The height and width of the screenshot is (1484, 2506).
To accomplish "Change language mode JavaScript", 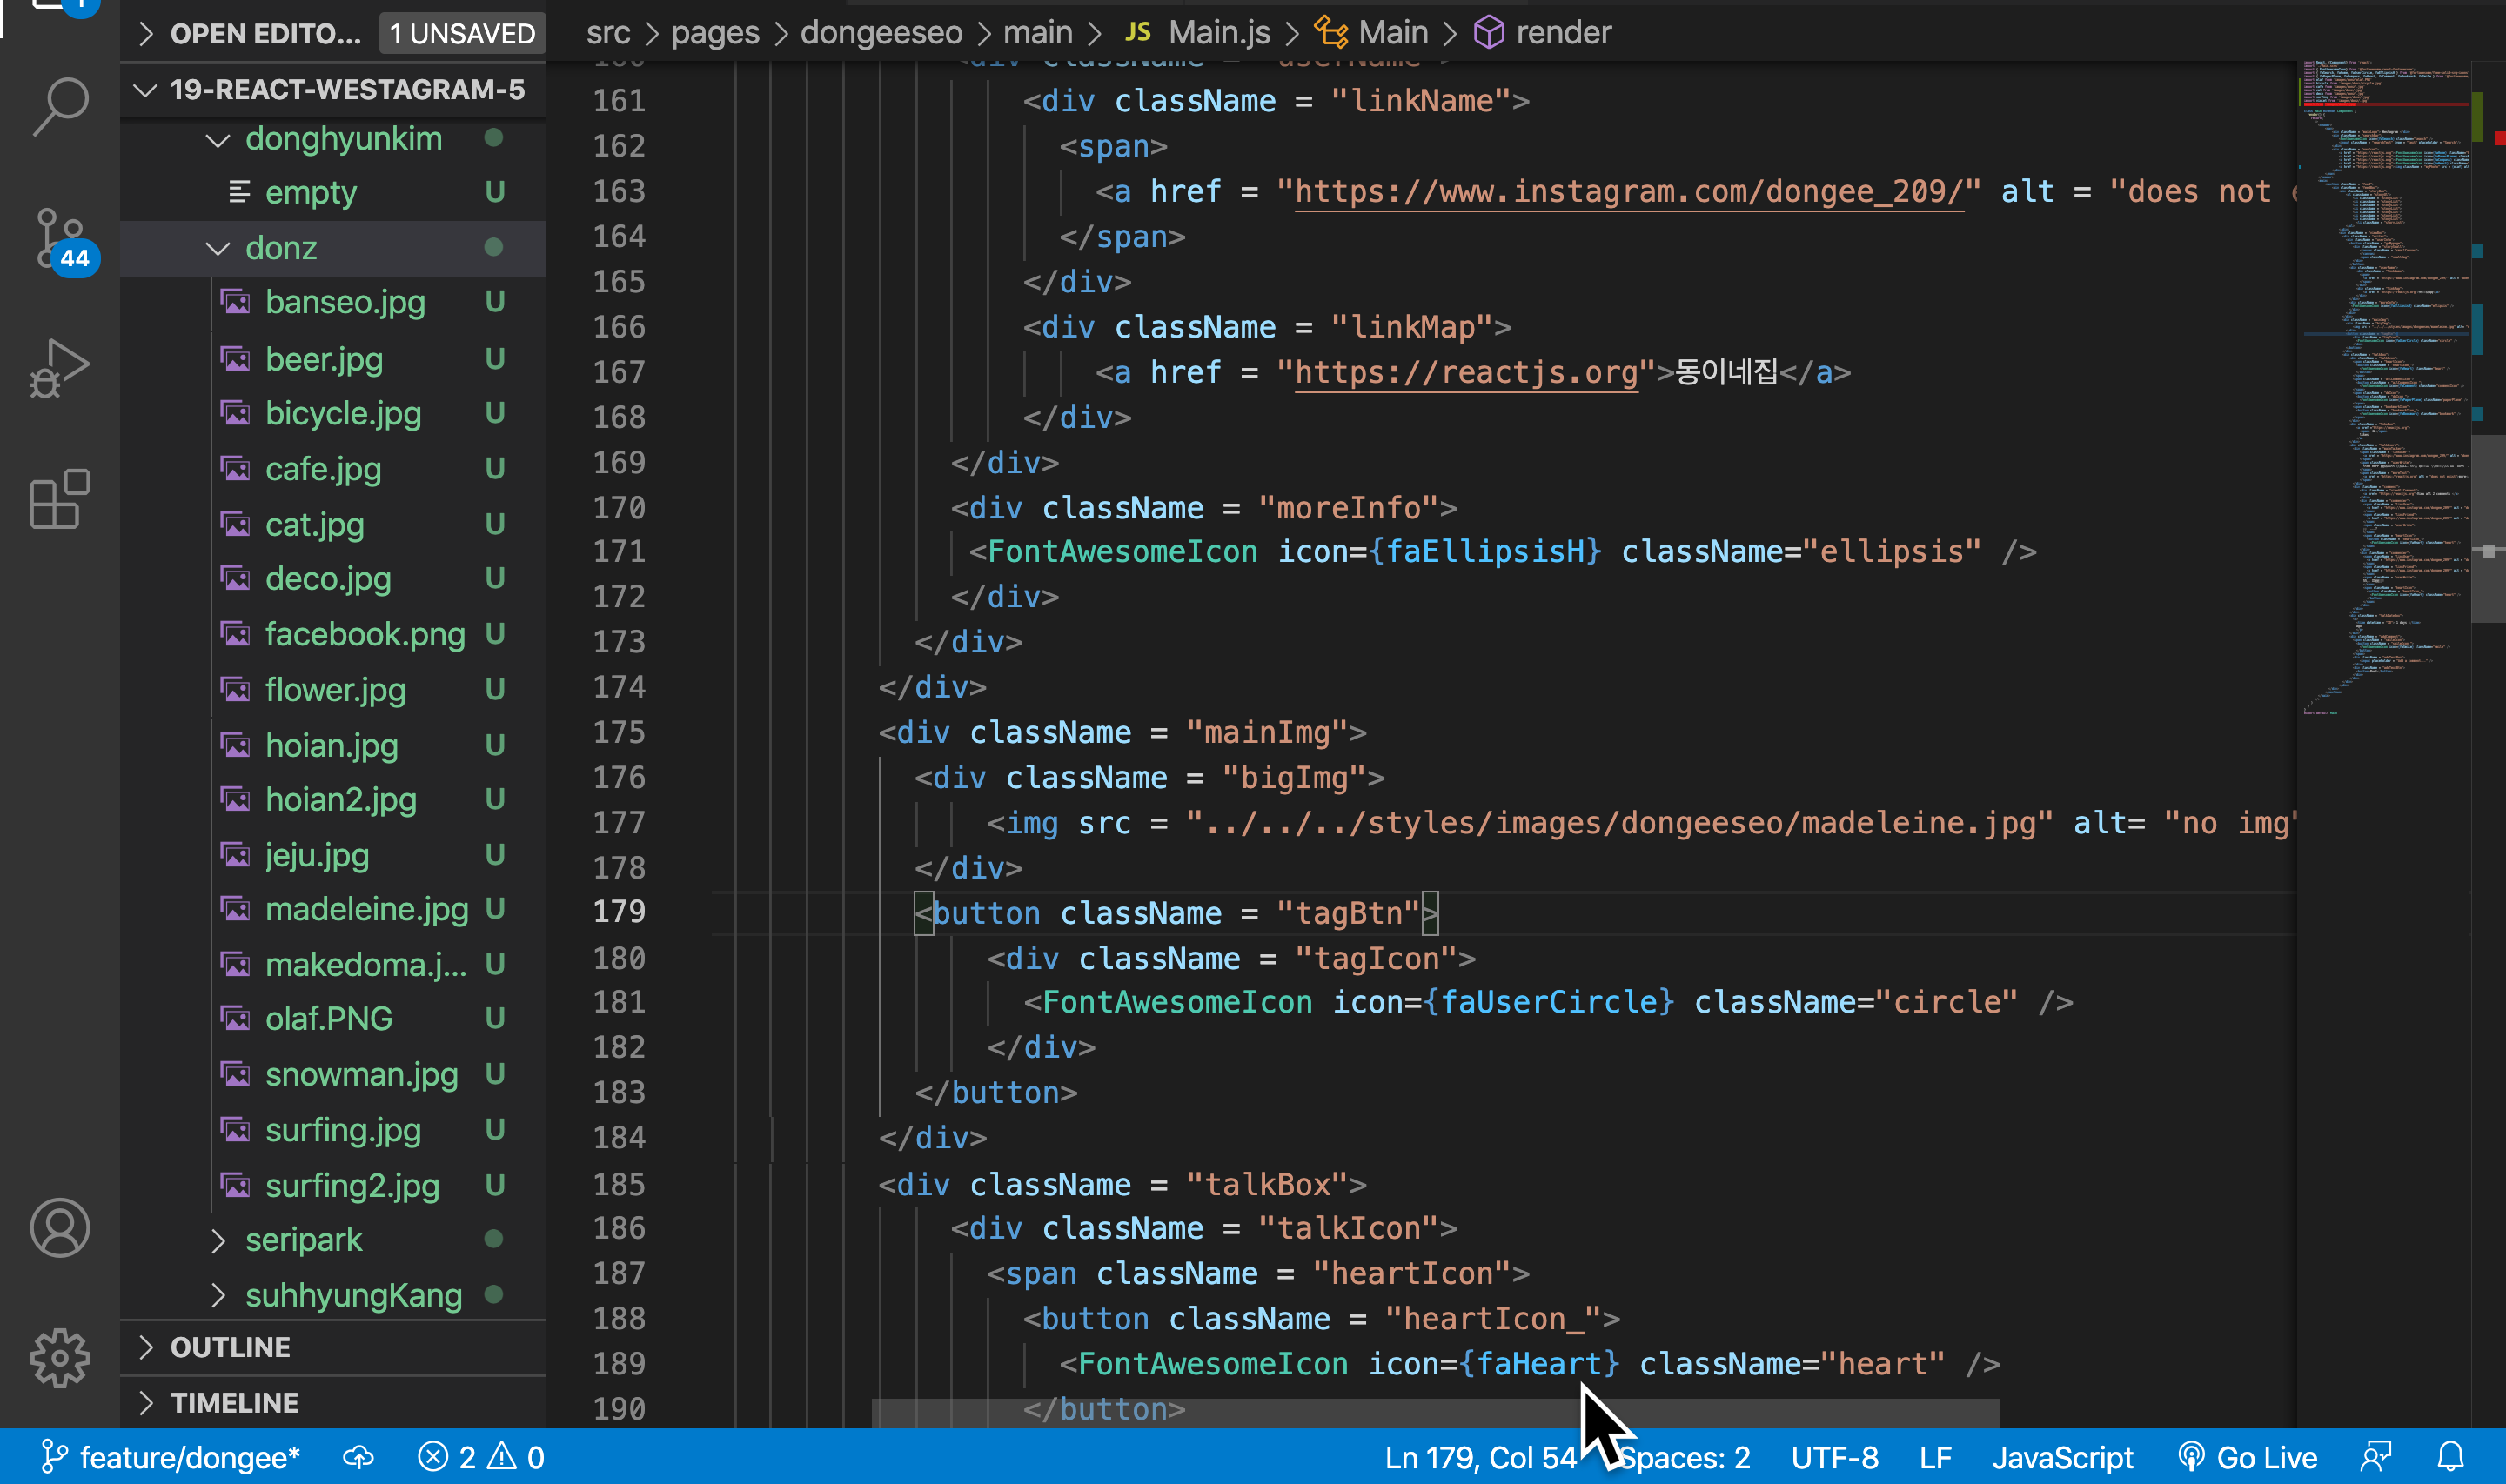I will pos(2062,1457).
